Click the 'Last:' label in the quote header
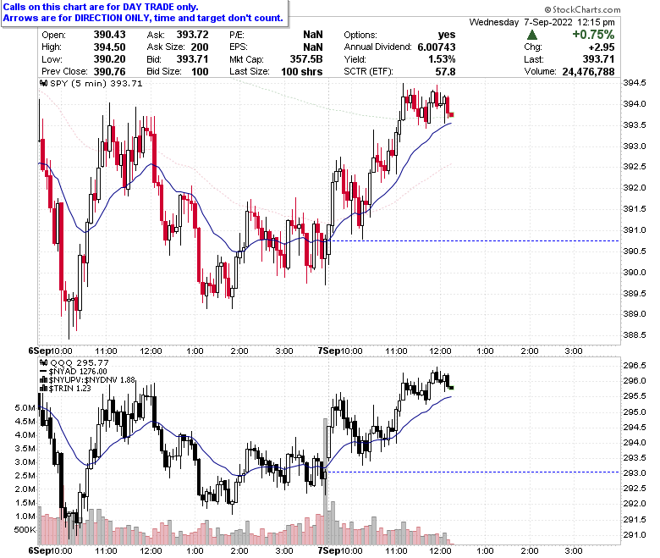Viewport: 660px width, 558px height. tap(534, 59)
